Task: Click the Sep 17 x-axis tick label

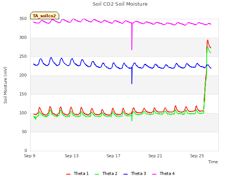Action: [113, 156]
